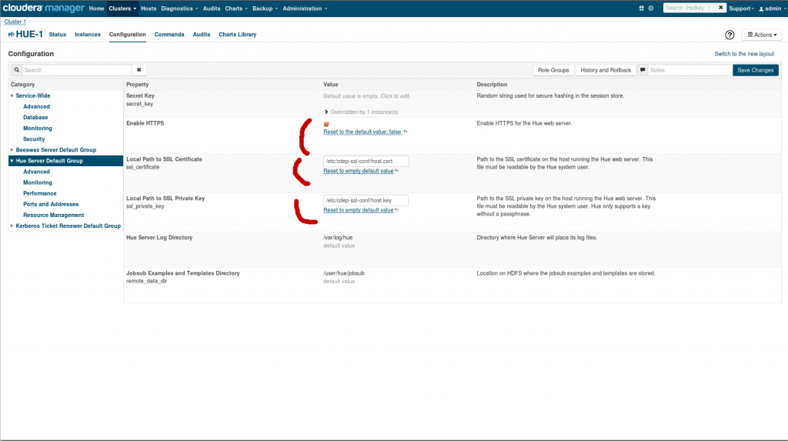The image size is (788, 441).
Task: Select Monitoring under Hue Server Default Group
Action: [x=38, y=182]
